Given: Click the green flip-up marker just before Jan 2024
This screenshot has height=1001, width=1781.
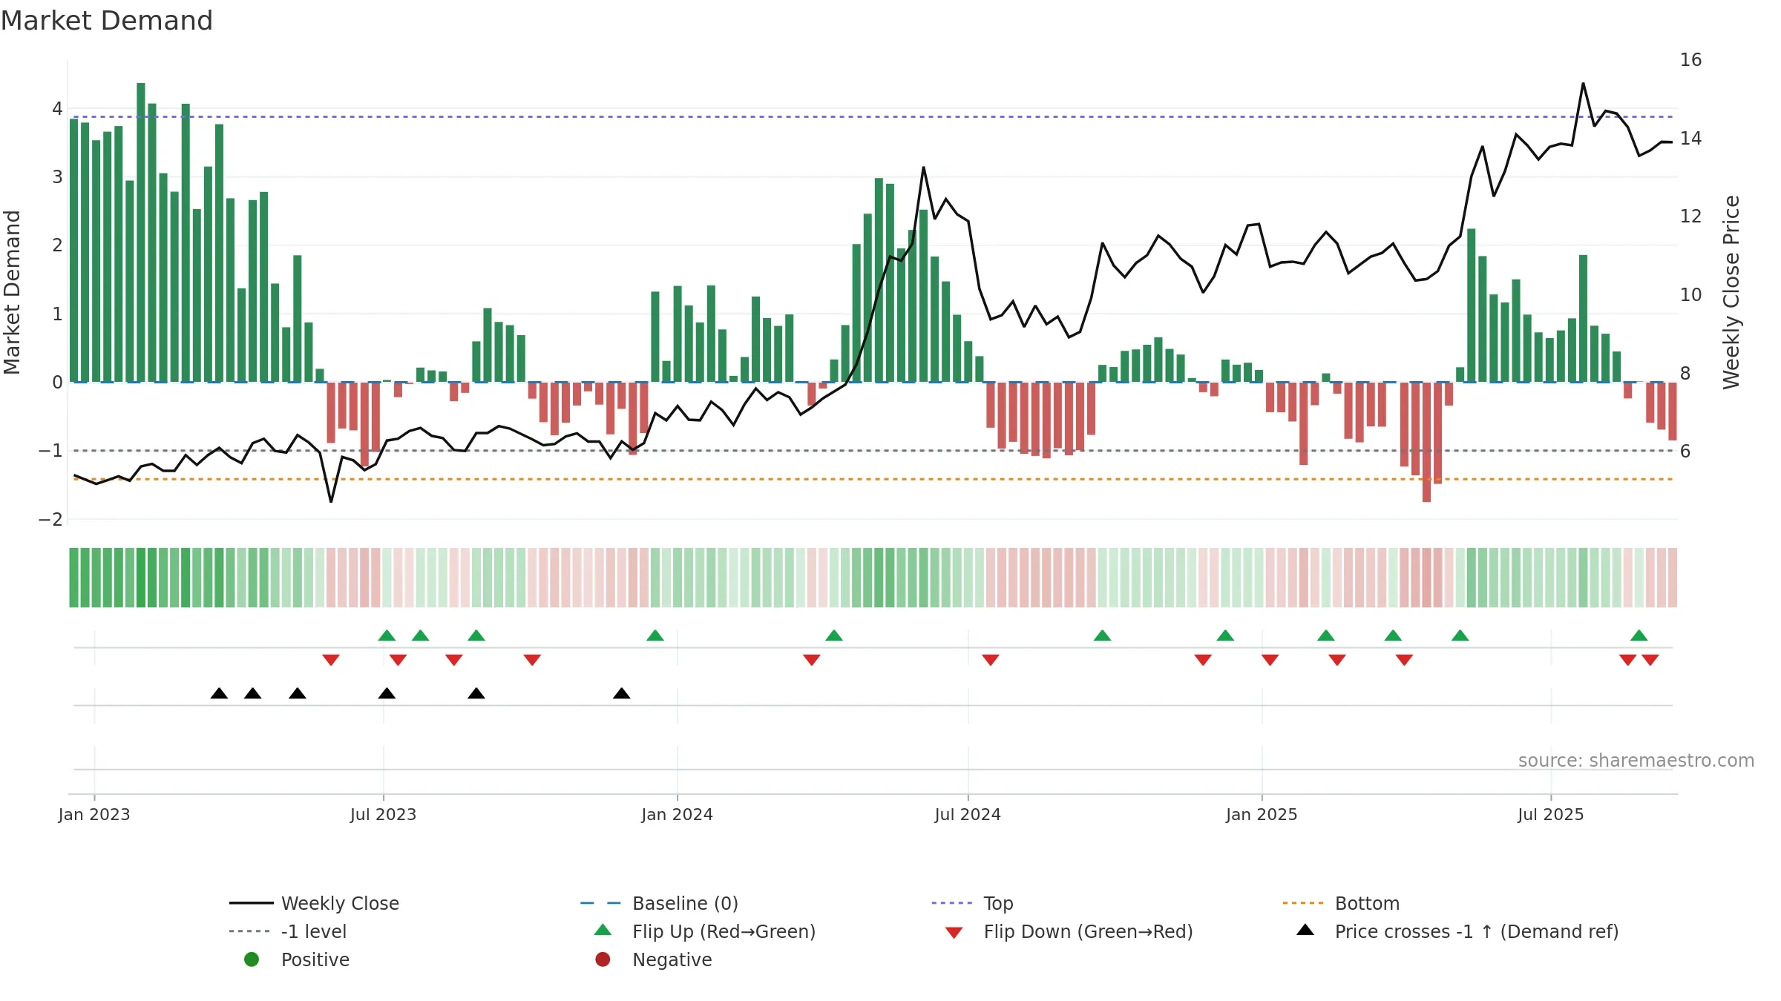Looking at the screenshot, I should [x=655, y=635].
